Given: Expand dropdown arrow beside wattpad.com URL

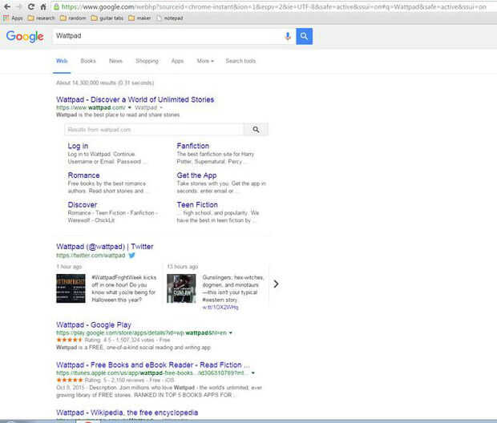Looking at the screenshot, I should (x=129, y=107).
